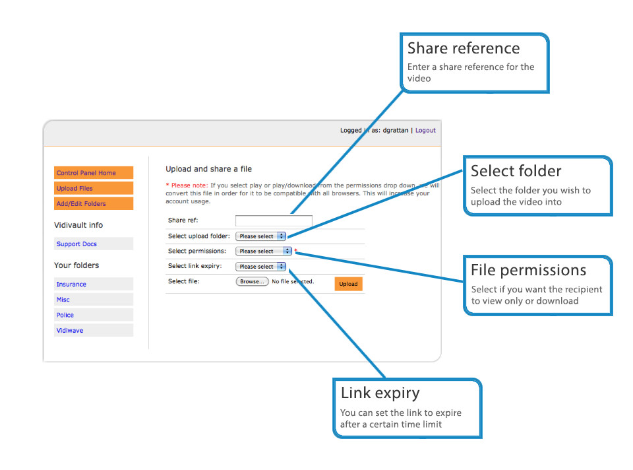Click the orange Upload button

348,284
